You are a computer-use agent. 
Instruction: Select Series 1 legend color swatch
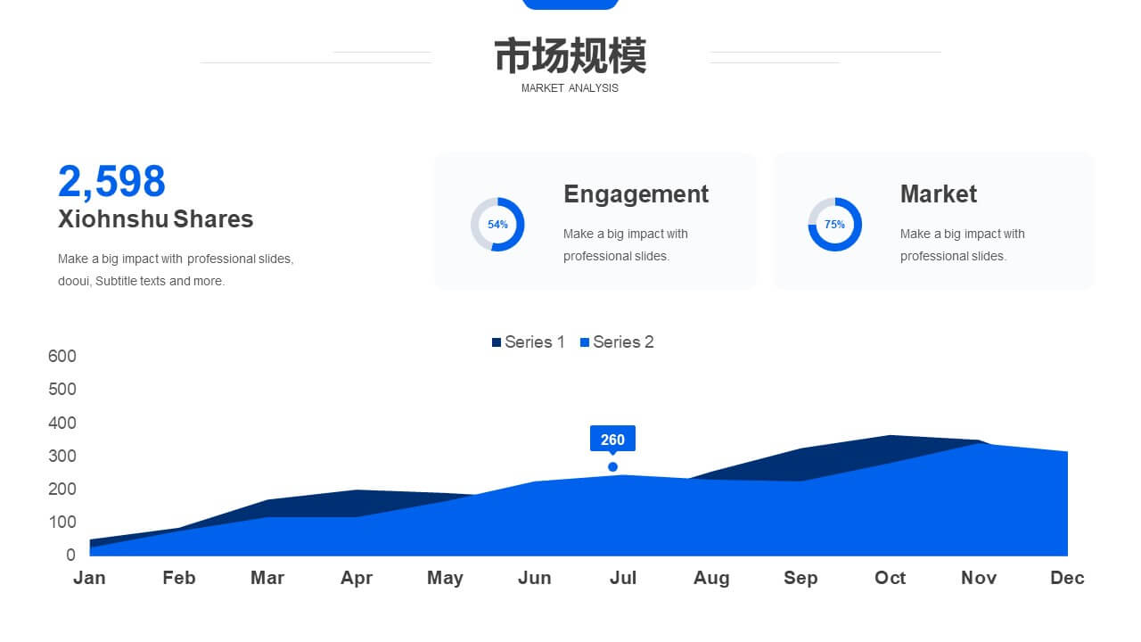[497, 342]
